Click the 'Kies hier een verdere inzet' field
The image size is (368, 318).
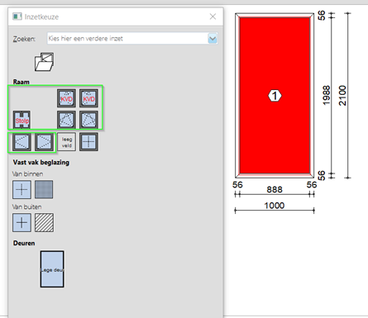(127, 39)
